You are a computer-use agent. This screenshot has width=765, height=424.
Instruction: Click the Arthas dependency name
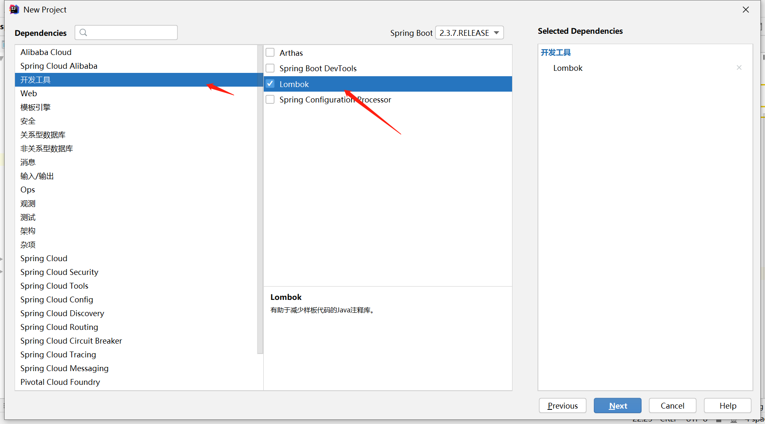point(291,53)
